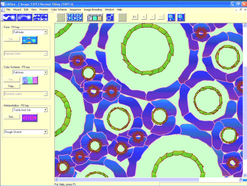Screen dimensions: 247x186
Task: Go to the first image in sequence
Action: click(135, 17)
